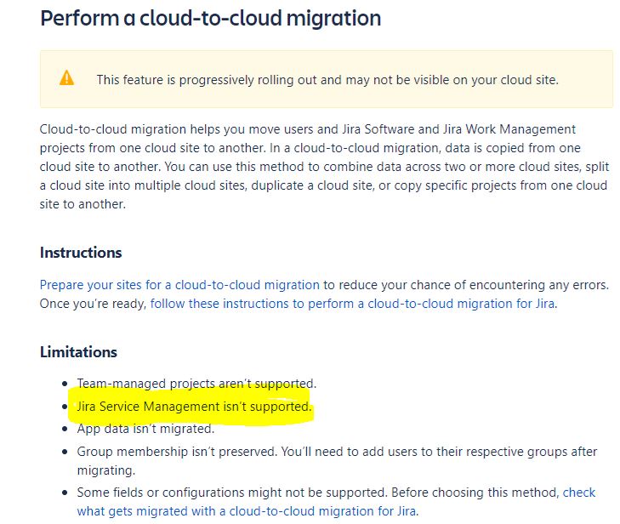620x524 pixels.
Task: Click 'Perform a cloud-to-cloud migration' page title
Action: coord(210,18)
